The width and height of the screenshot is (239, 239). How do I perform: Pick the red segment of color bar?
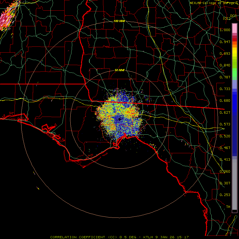(234, 40)
